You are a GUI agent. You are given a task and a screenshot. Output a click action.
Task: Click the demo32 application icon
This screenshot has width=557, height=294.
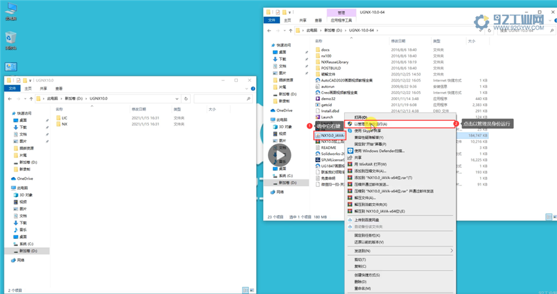coord(318,98)
